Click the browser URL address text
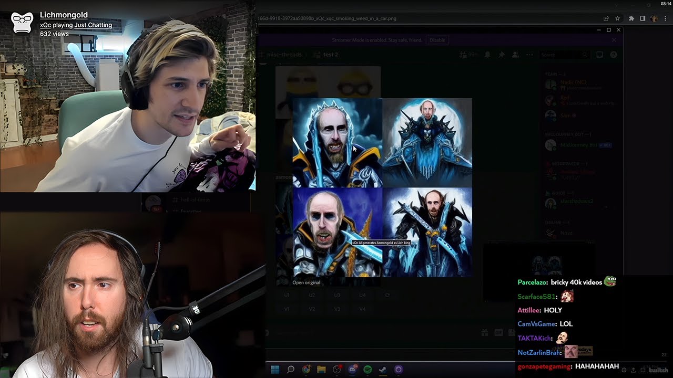673x378 pixels. click(x=327, y=18)
